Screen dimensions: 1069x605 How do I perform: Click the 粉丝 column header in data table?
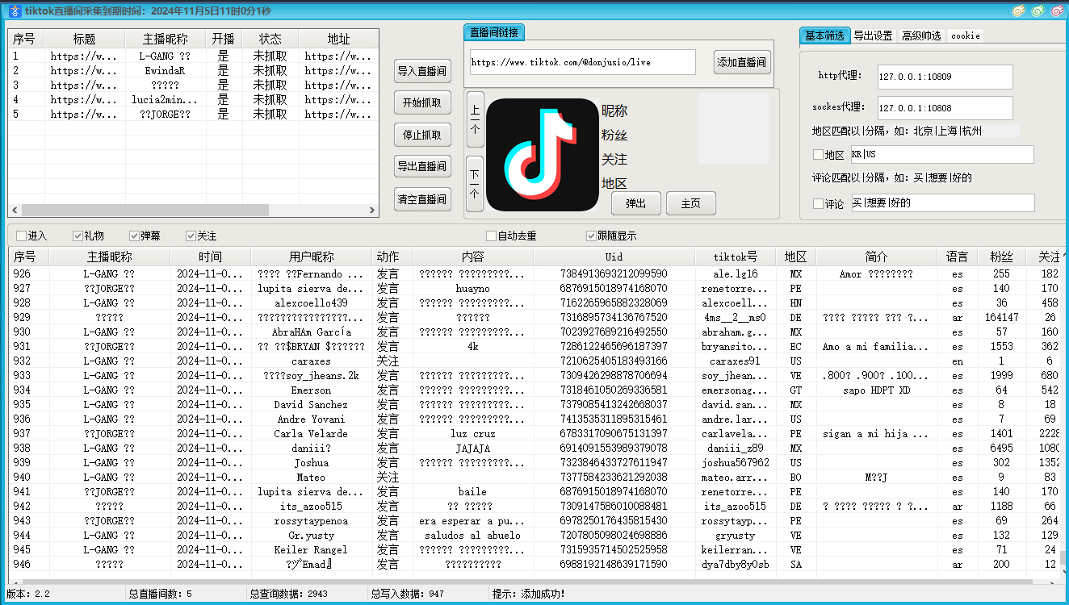(x=1001, y=257)
